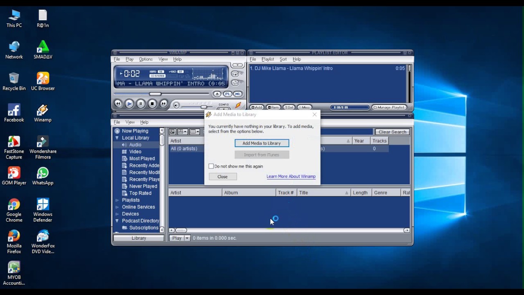The width and height of the screenshot is (524, 295).
Task: Click the Previous track button in Winamp
Action: coord(118,104)
